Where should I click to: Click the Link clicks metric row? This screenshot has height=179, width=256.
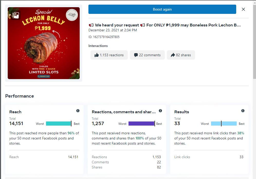[209, 157]
